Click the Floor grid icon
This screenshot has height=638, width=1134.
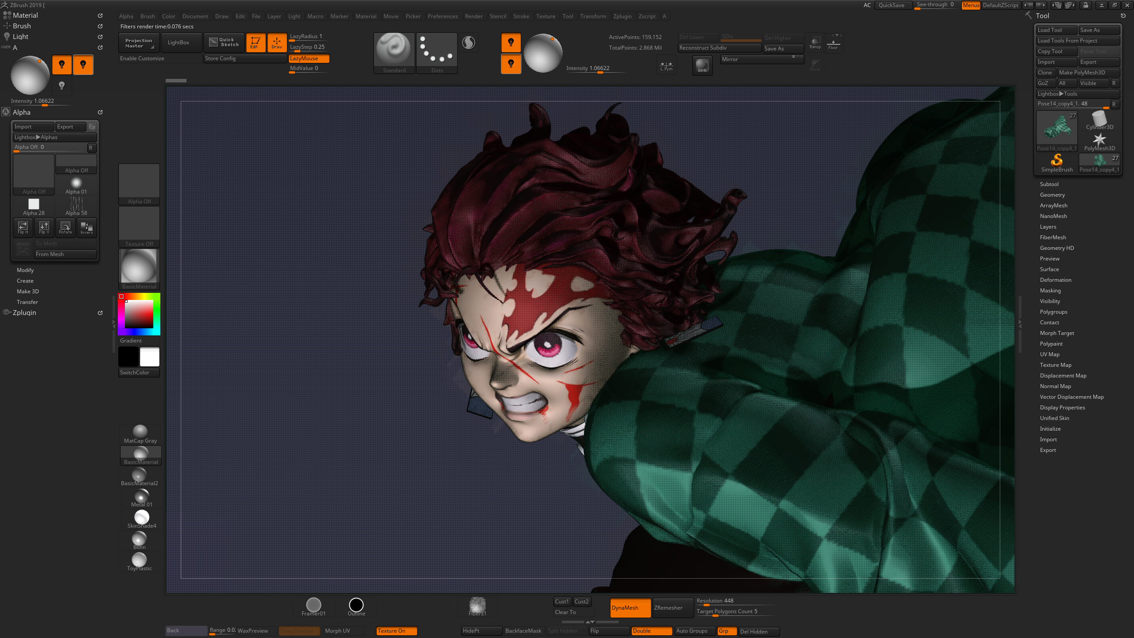click(833, 43)
